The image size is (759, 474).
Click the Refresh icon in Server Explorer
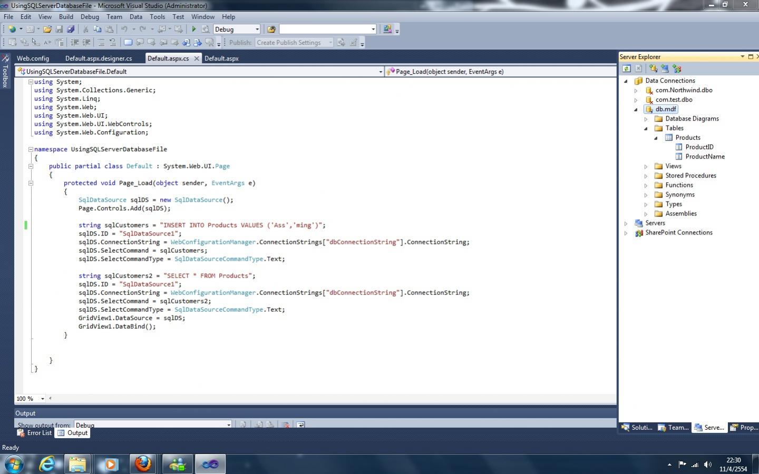(x=626, y=68)
